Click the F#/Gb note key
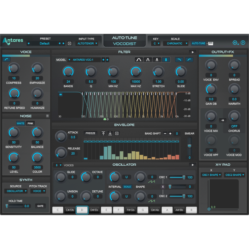 tap(131, 210)
